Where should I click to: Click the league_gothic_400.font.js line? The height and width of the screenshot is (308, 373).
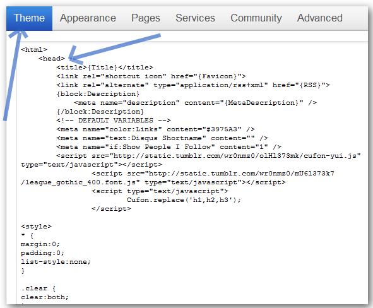(x=153, y=182)
